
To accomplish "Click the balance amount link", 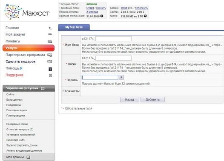I will (124, 8).
